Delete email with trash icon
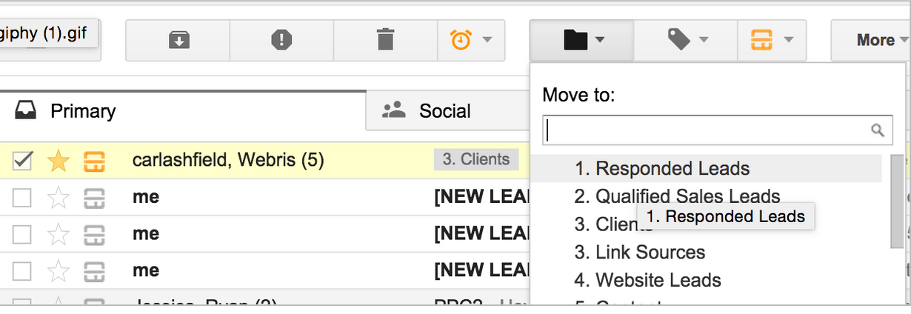The width and height of the screenshot is (911, 314). 385,40
